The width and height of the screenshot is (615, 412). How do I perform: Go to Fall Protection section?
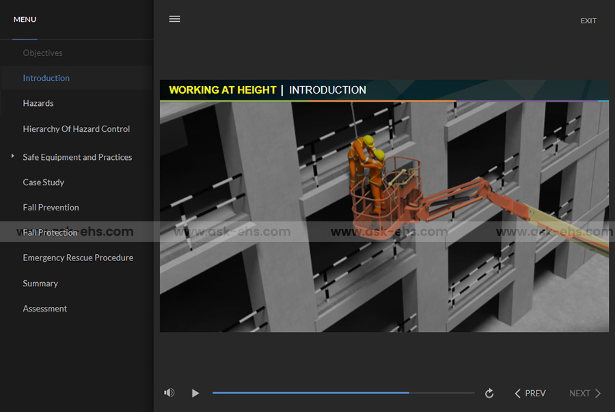[x=51, y=233]
